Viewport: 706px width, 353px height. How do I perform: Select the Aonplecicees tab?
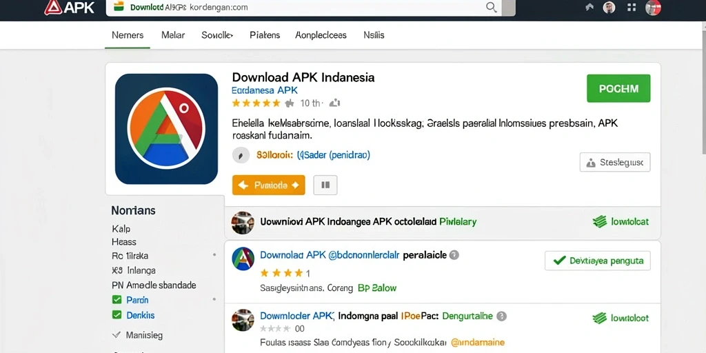(321, 35)
